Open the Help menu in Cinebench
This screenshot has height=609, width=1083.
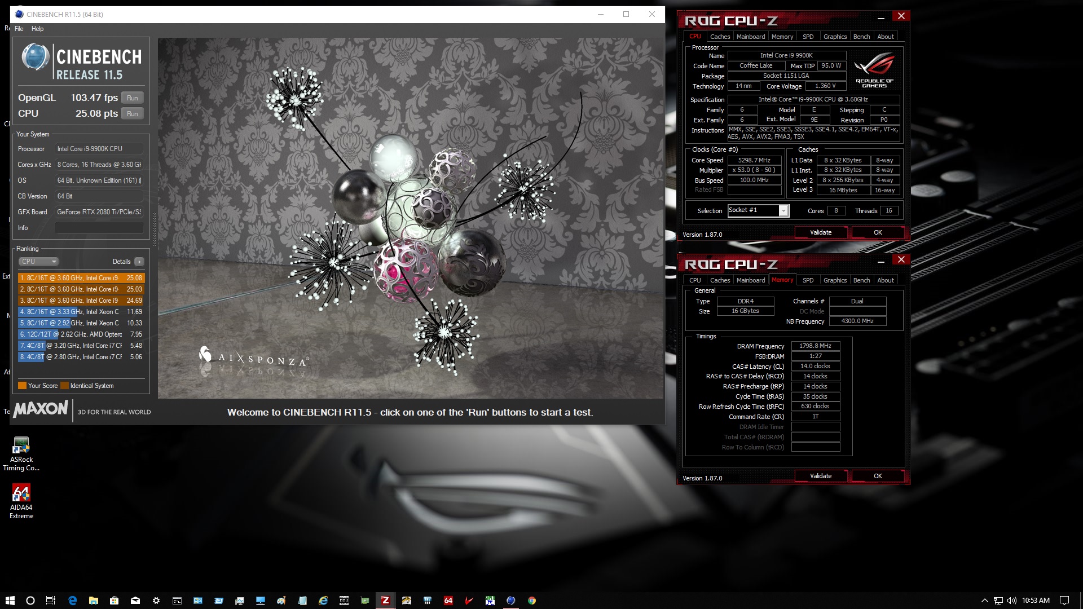(37, 29)
